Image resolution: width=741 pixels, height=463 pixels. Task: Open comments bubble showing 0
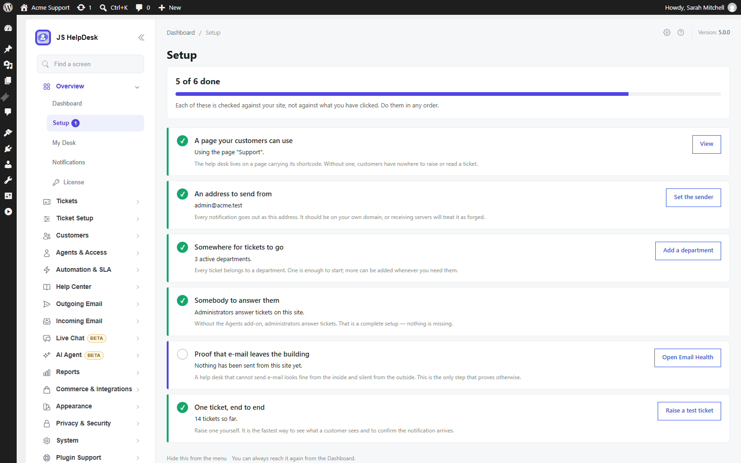143,7
